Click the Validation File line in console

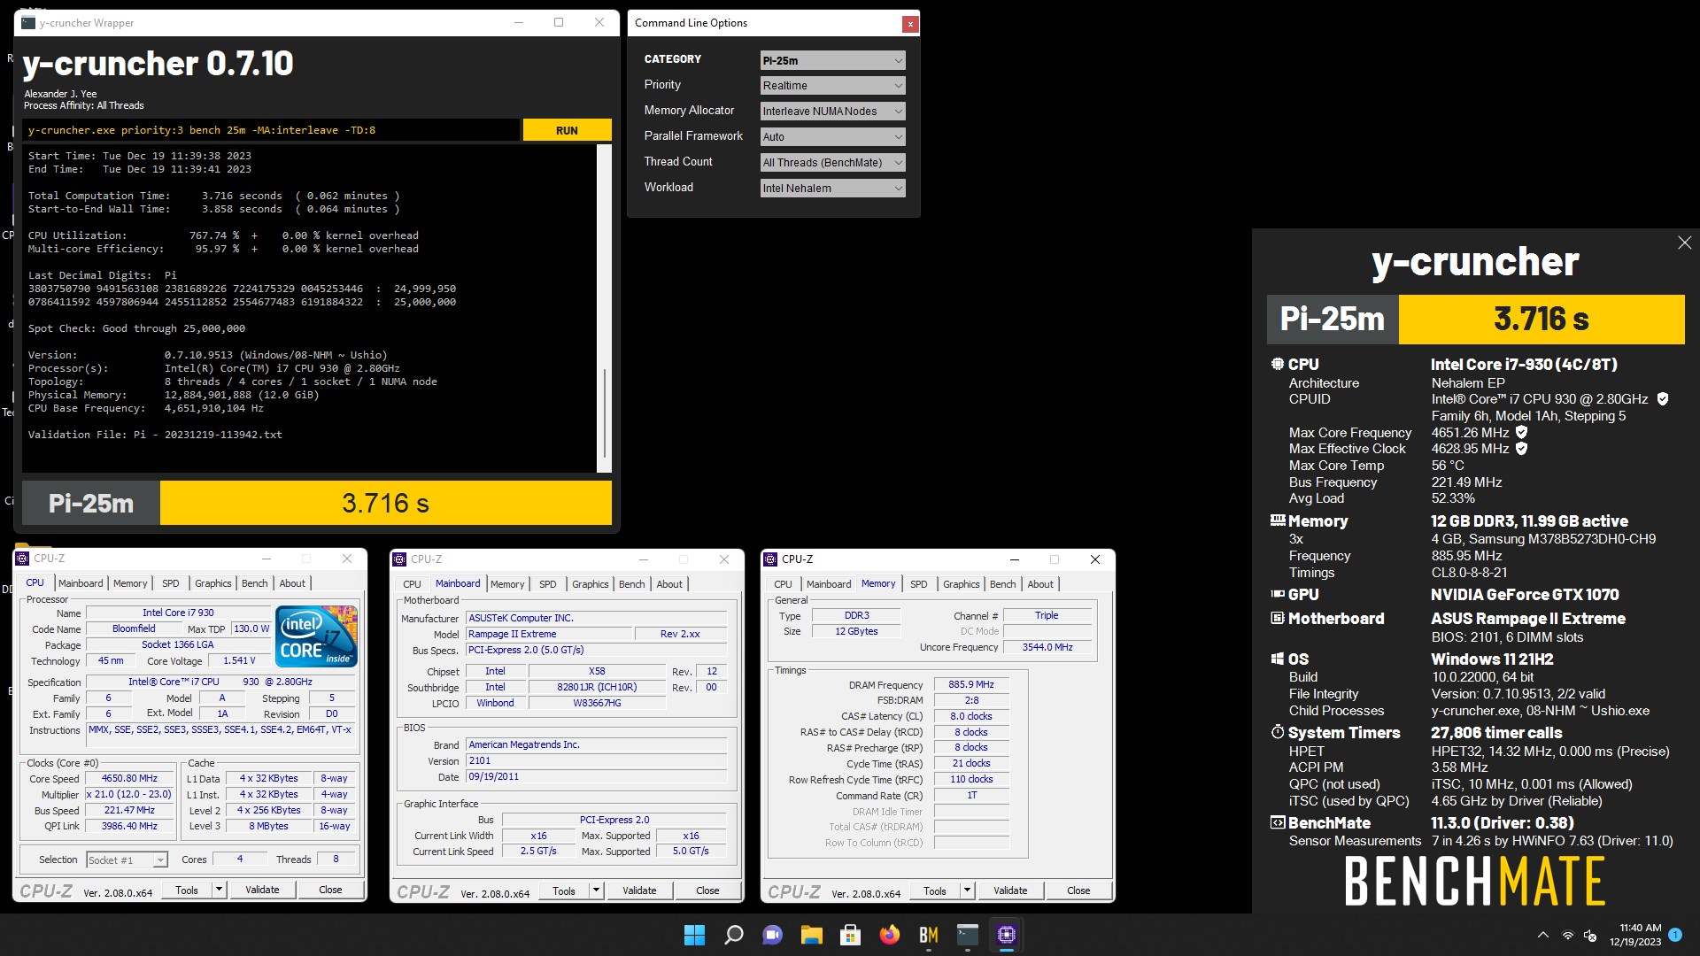155,435
